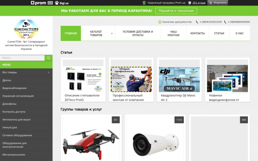The width and height of the screenshot is (258, 161).
Task: Open the Корзина shopping cart
Action: point(218,3)
